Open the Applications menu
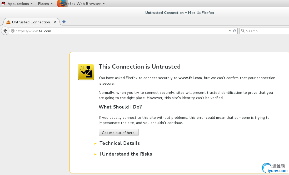The height and width of the screenshot is (175, 289). 20,4
